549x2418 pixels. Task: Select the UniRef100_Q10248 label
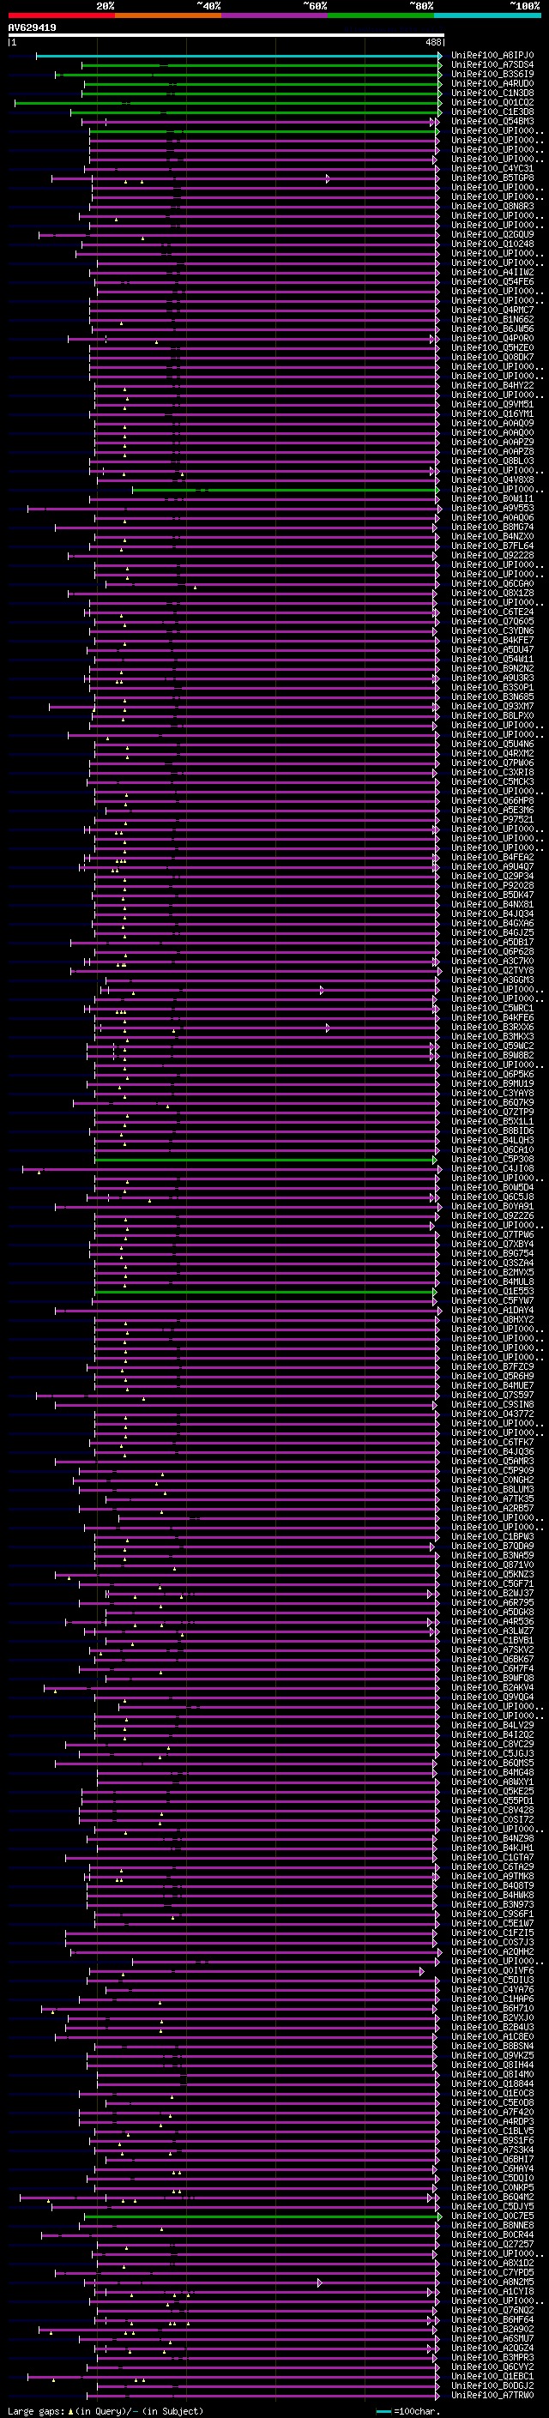point(492,244)
